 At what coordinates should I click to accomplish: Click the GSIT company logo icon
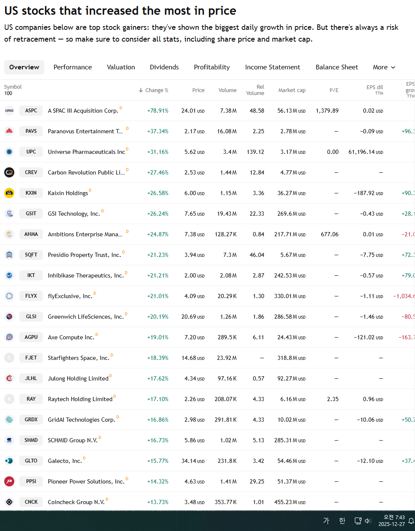[9, 214]
